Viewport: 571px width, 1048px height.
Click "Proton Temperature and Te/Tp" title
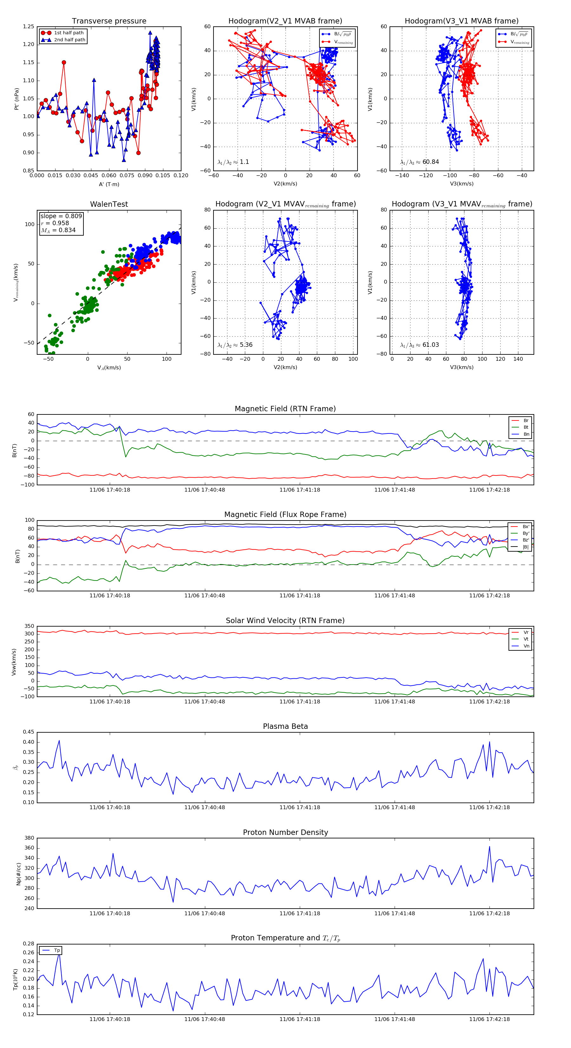285,938
